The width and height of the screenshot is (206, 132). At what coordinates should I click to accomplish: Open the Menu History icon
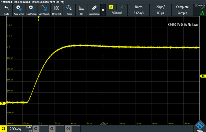pyautogui.click(x=57, y=10)
